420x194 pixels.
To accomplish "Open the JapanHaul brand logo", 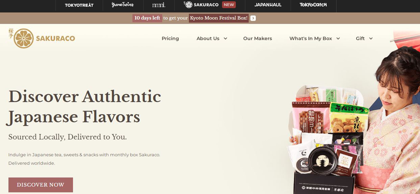I will click(268, 5).
